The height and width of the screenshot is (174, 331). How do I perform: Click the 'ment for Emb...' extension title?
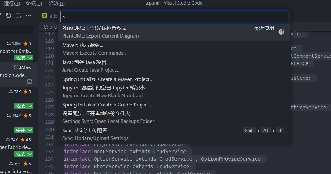click(x=16, y=51)
